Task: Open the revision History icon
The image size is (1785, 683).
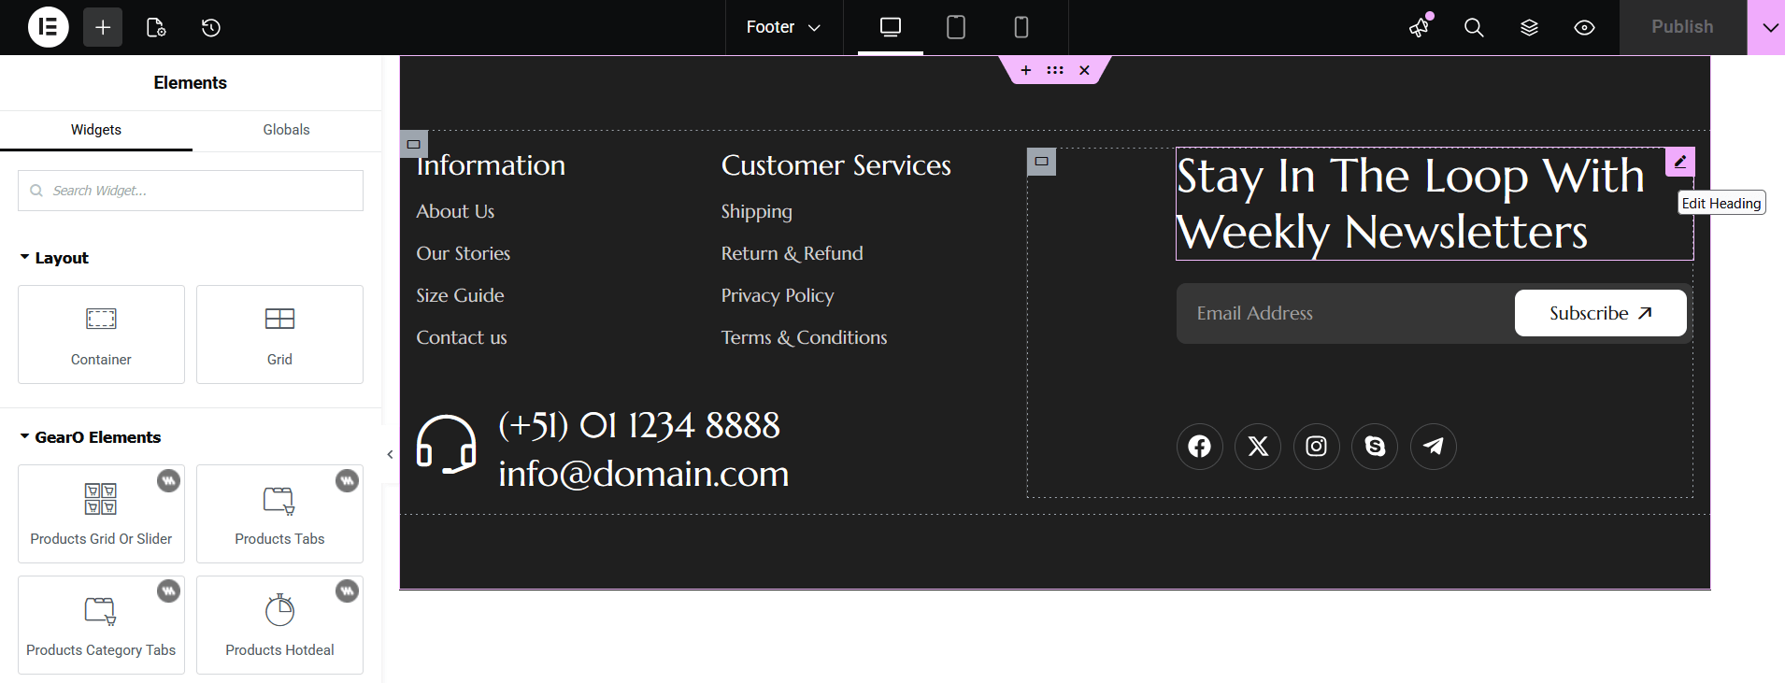Action: coord(211,27)
